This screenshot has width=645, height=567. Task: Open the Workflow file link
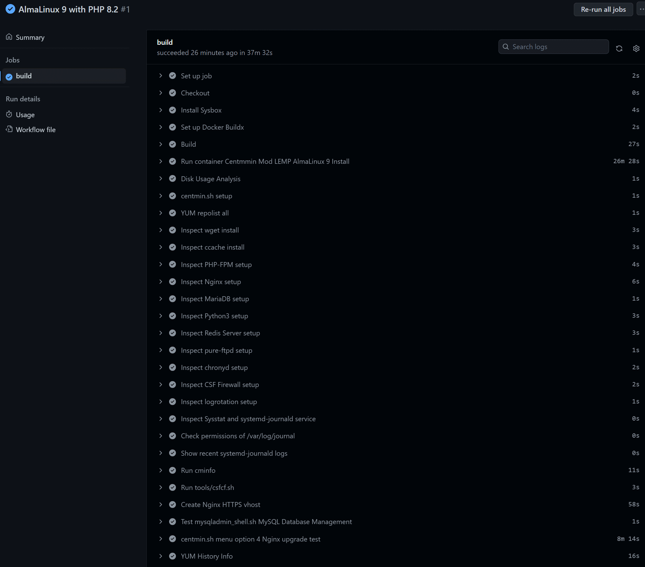36,130
